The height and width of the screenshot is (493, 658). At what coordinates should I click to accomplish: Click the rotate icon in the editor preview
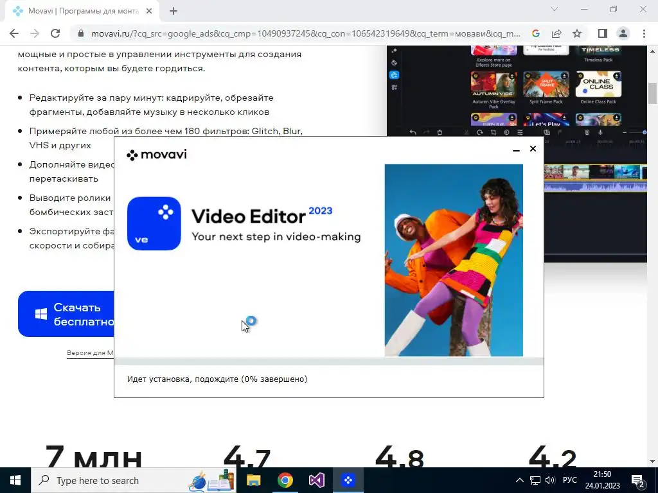click(x=479, y=132)
